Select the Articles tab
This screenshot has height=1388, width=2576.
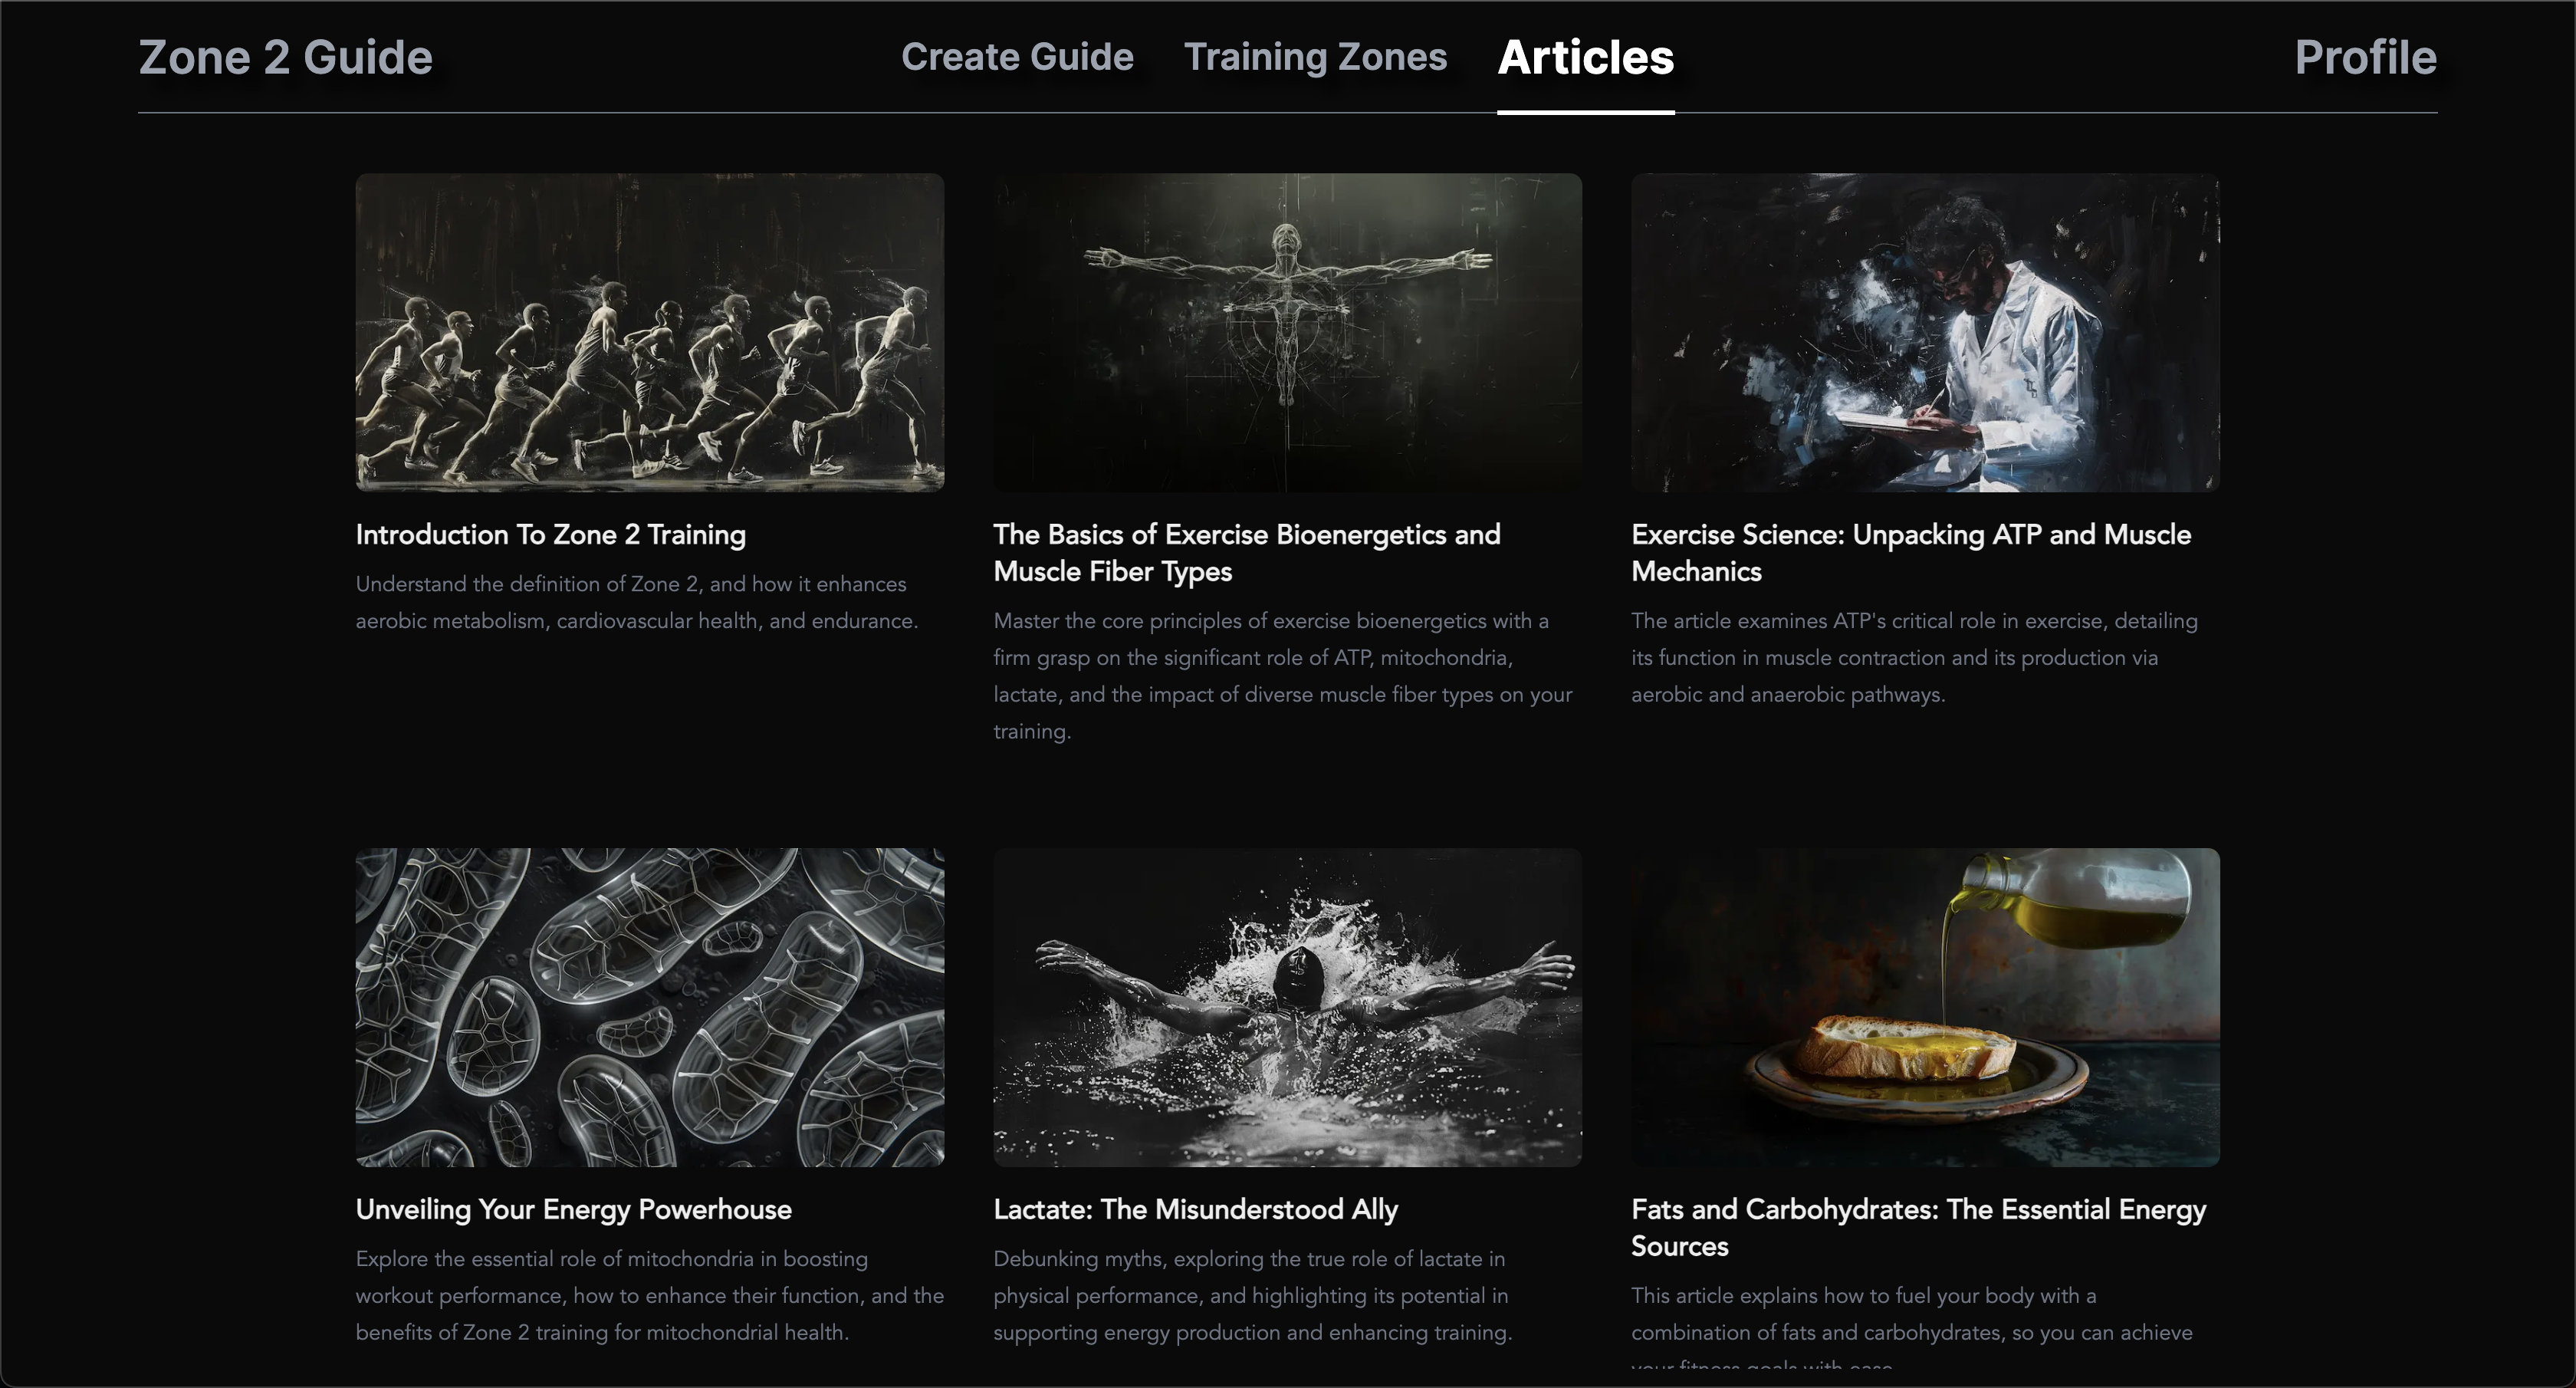tap(1585, 57)
